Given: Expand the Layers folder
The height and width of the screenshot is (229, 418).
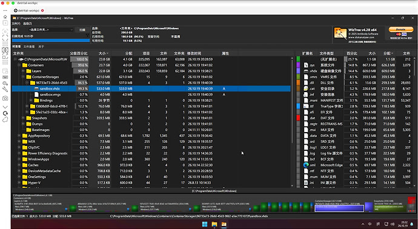Looking at the screenshot, I should click(23, 71).
